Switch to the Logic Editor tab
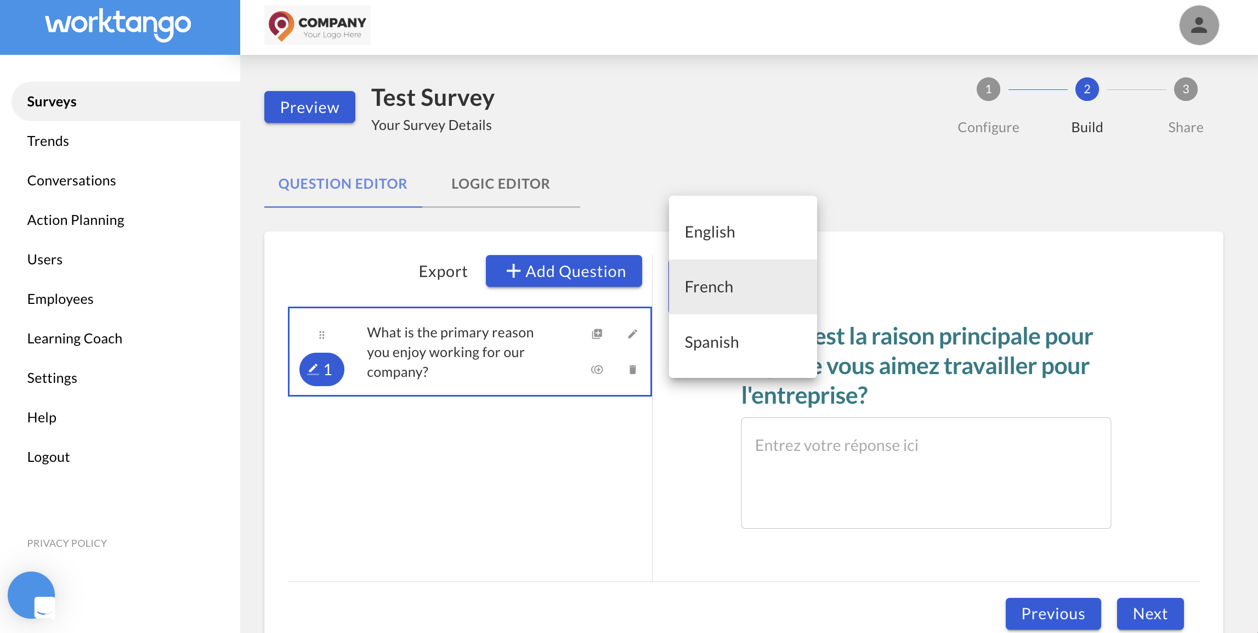This screenshot has width=1258, height=633. point(500,184)
